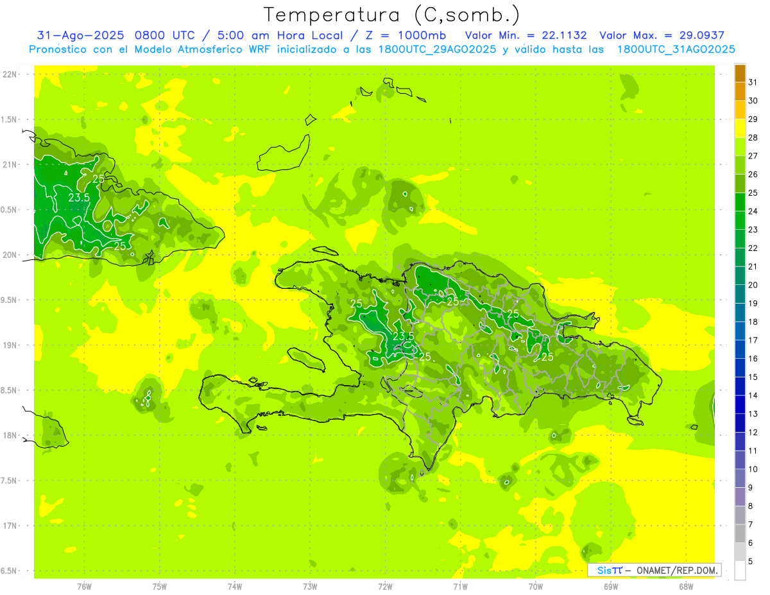Click the '15' colorbar label
The height and width of the screenshot is (595, 770).
[x=753, y=377]
